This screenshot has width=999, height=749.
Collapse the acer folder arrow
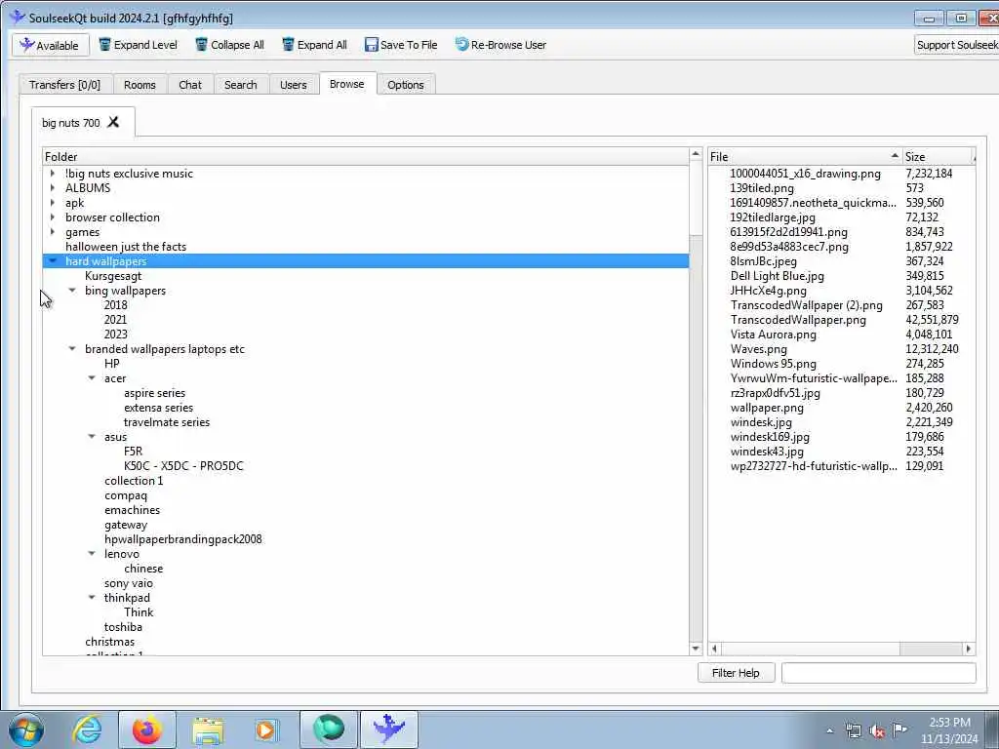(92, 378)
